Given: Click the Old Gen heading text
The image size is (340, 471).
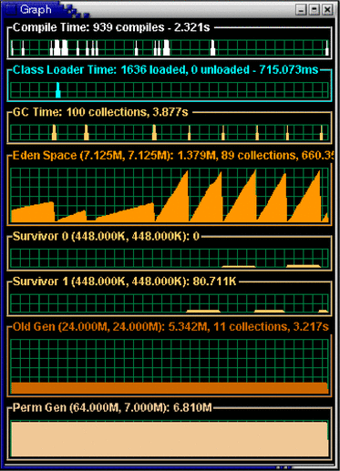Looking at the screenshot, I should coord(170,327).
